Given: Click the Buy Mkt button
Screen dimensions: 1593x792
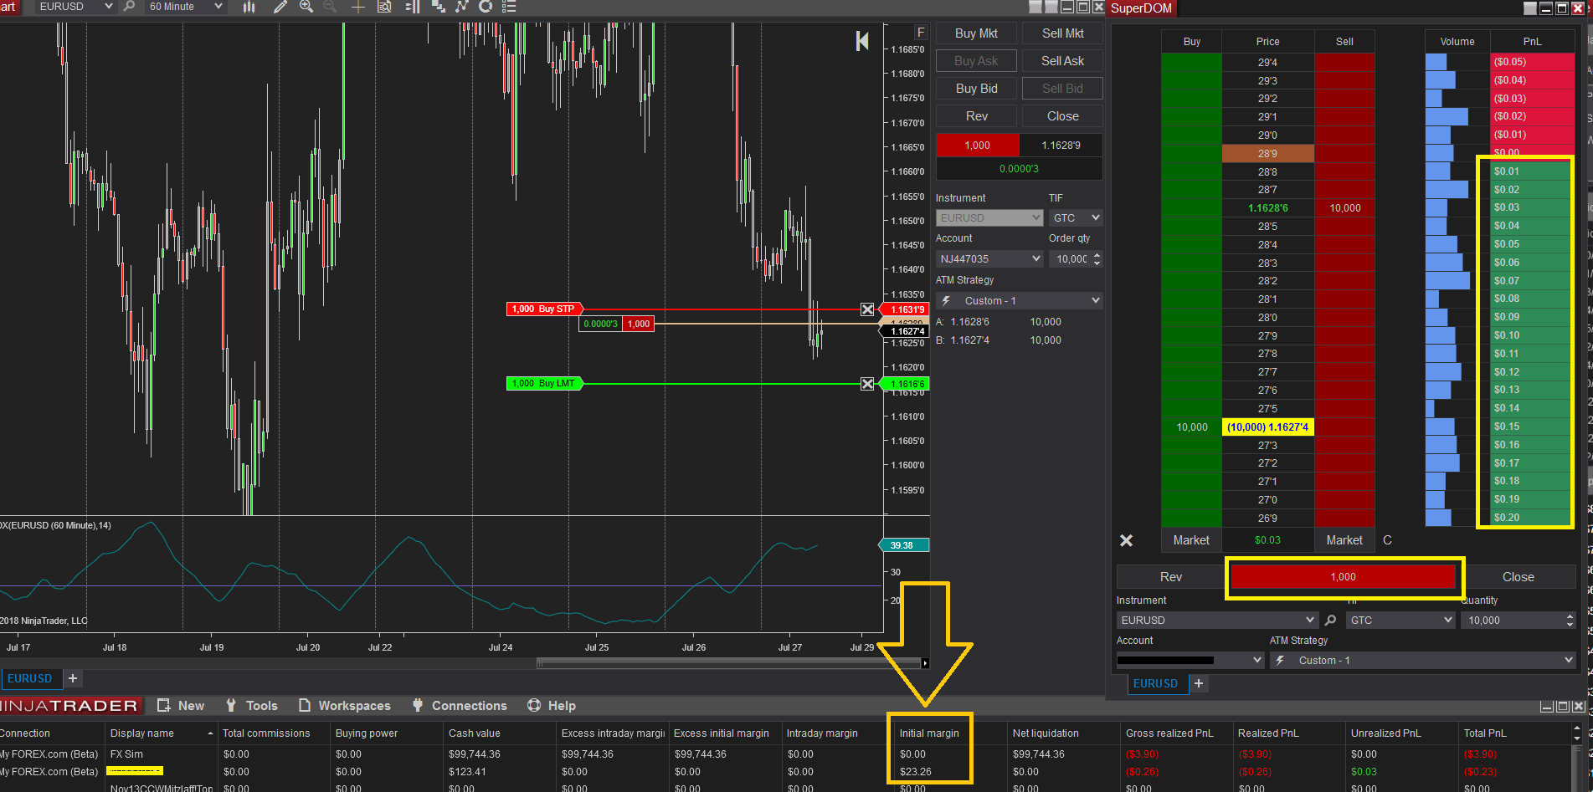Looking at the screenshot, I should click(x=976, y=33).
